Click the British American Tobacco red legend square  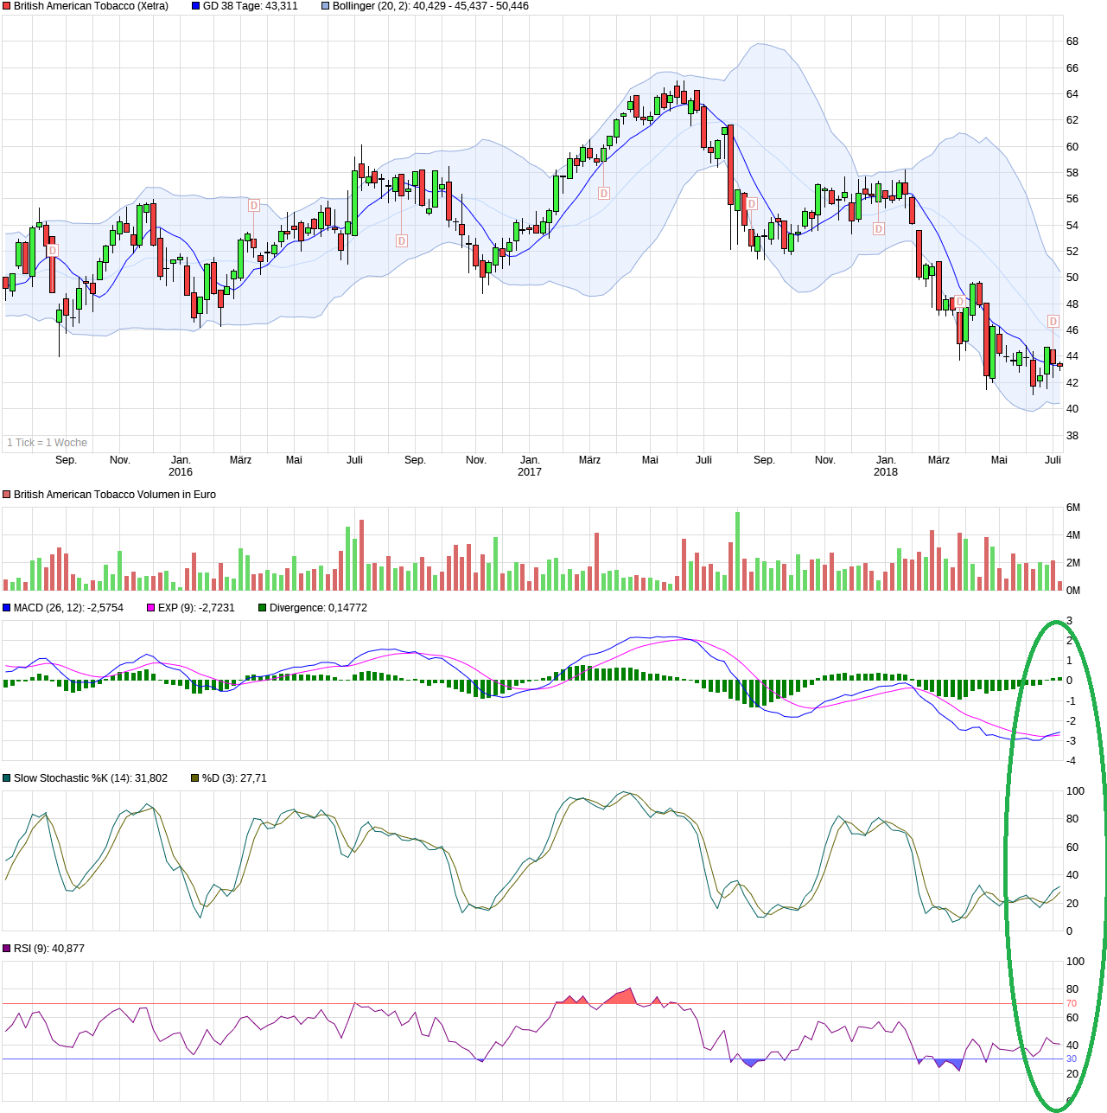point(7,5)
